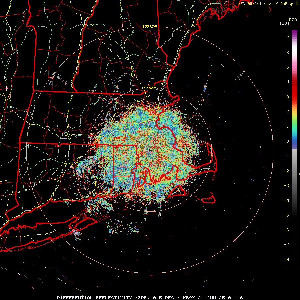Viewport: 300px width, 300px height.
Task: Click the -4 value on the colorbar scale
Action: coord(286,200)
